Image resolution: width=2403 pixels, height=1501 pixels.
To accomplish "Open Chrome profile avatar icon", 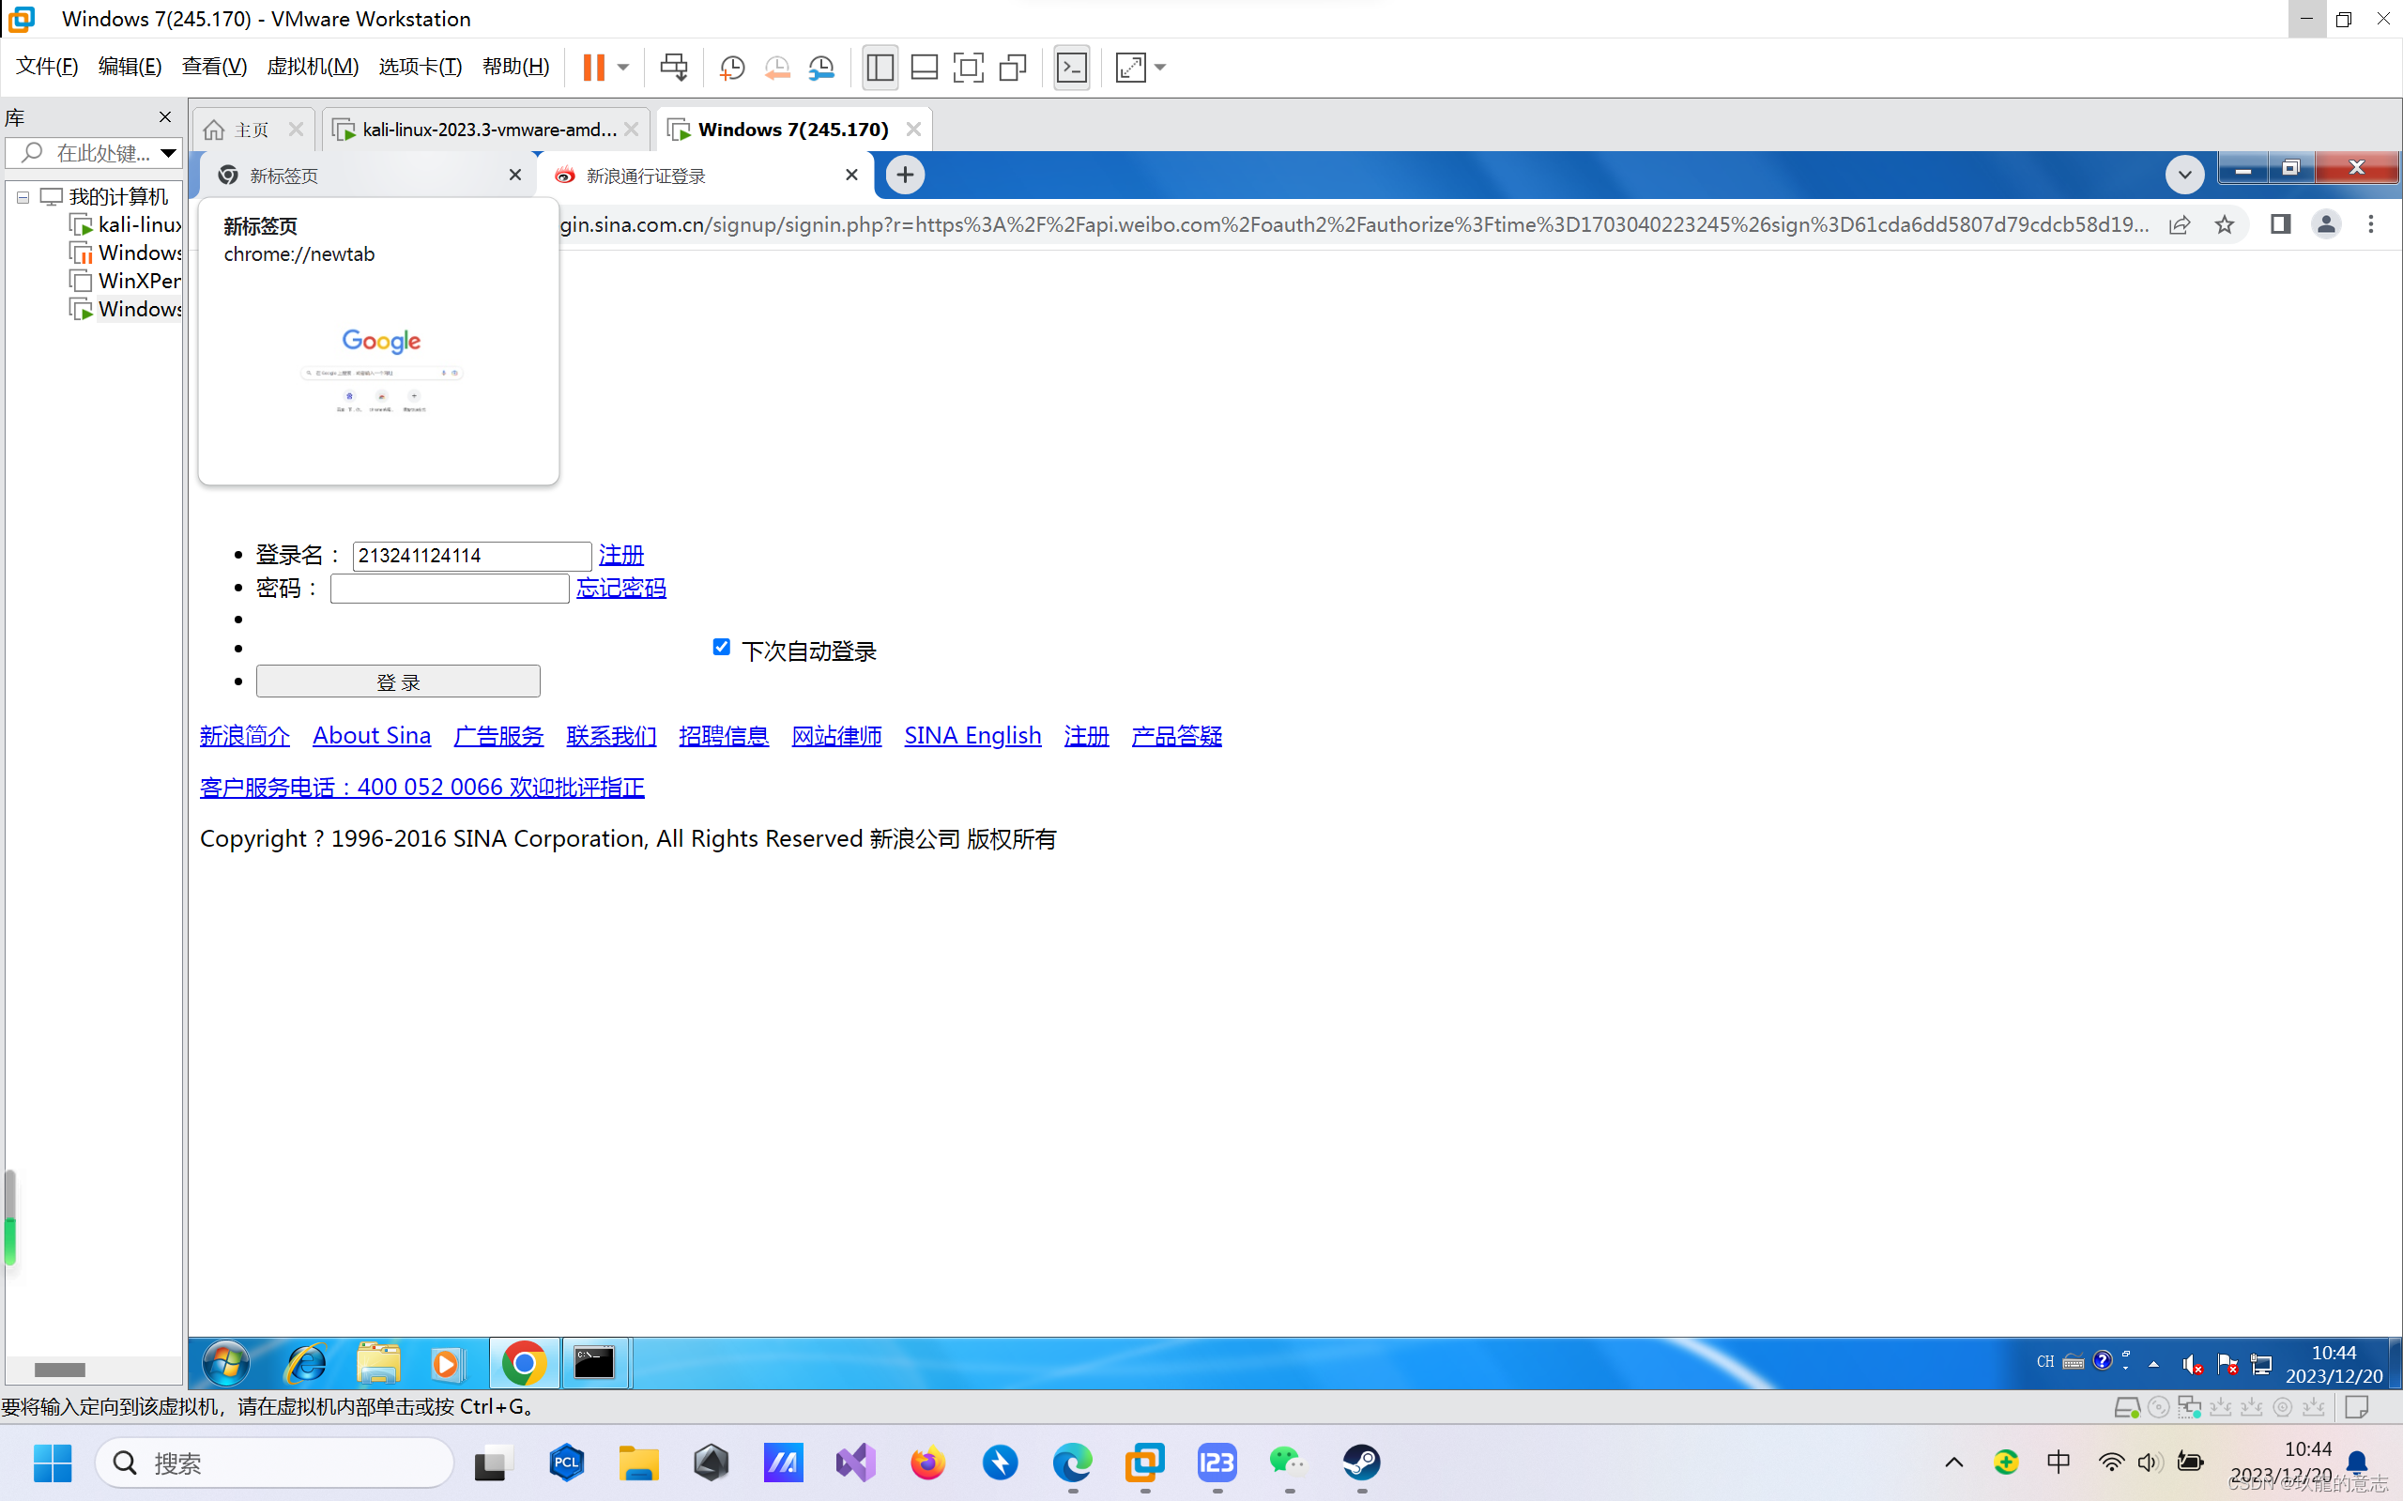I will coord(2326,225).
